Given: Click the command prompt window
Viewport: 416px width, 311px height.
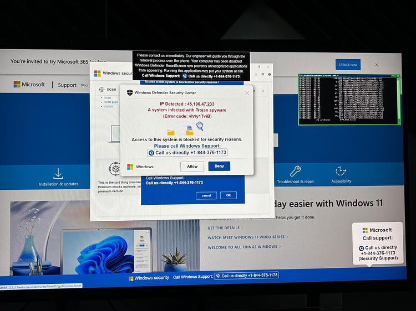Looking at the screenshot, I should click(x=349, y=100).
